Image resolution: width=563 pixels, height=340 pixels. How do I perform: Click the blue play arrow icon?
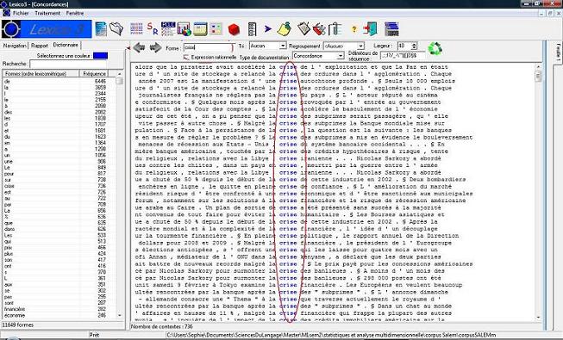[268, 28]
